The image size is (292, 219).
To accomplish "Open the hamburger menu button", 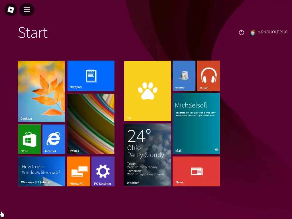I will coord(27,10).
